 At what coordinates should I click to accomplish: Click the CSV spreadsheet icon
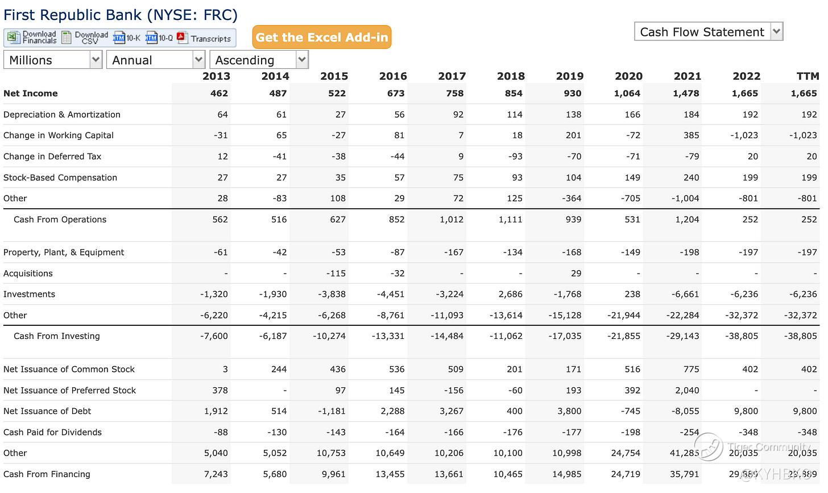click(67, 38)
